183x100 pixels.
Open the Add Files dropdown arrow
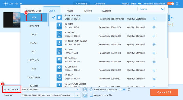[21, 4]
